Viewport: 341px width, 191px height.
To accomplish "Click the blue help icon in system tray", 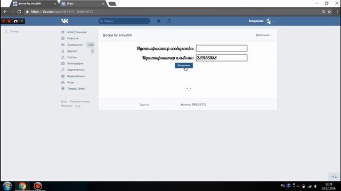I will (289, 186).
